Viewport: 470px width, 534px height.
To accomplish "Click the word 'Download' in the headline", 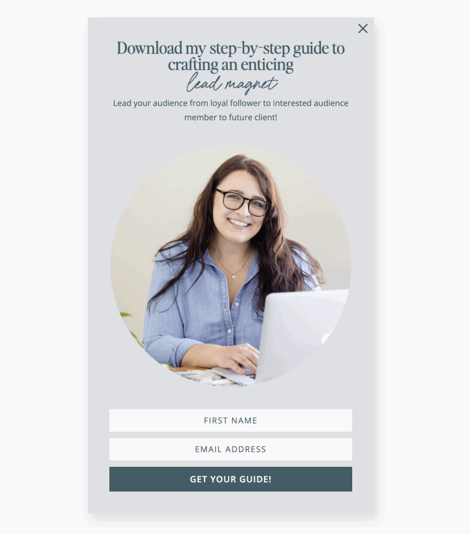I will pyautogui.click(x=150, y=48).
